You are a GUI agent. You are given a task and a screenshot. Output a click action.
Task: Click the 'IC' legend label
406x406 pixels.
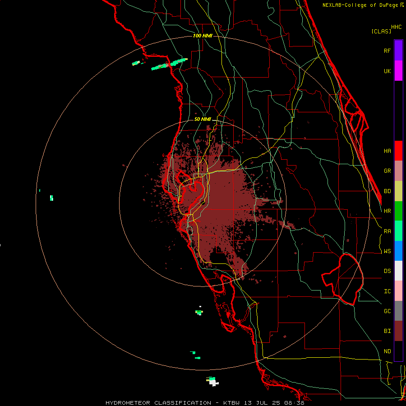click(387, 291)
